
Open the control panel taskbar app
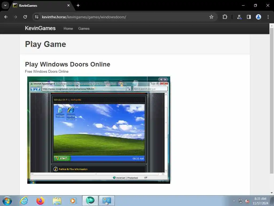point(107,201)
